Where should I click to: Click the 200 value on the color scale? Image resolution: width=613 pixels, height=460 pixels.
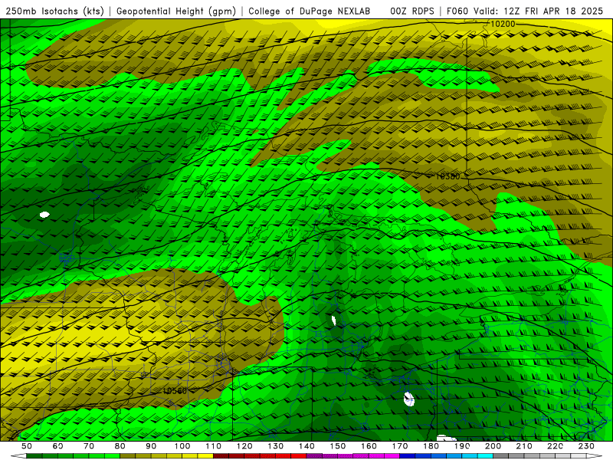[x=493, y=446]
